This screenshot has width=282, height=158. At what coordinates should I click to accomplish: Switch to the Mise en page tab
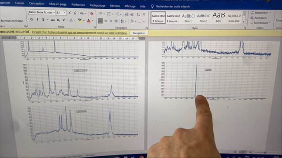click(58, 4)
